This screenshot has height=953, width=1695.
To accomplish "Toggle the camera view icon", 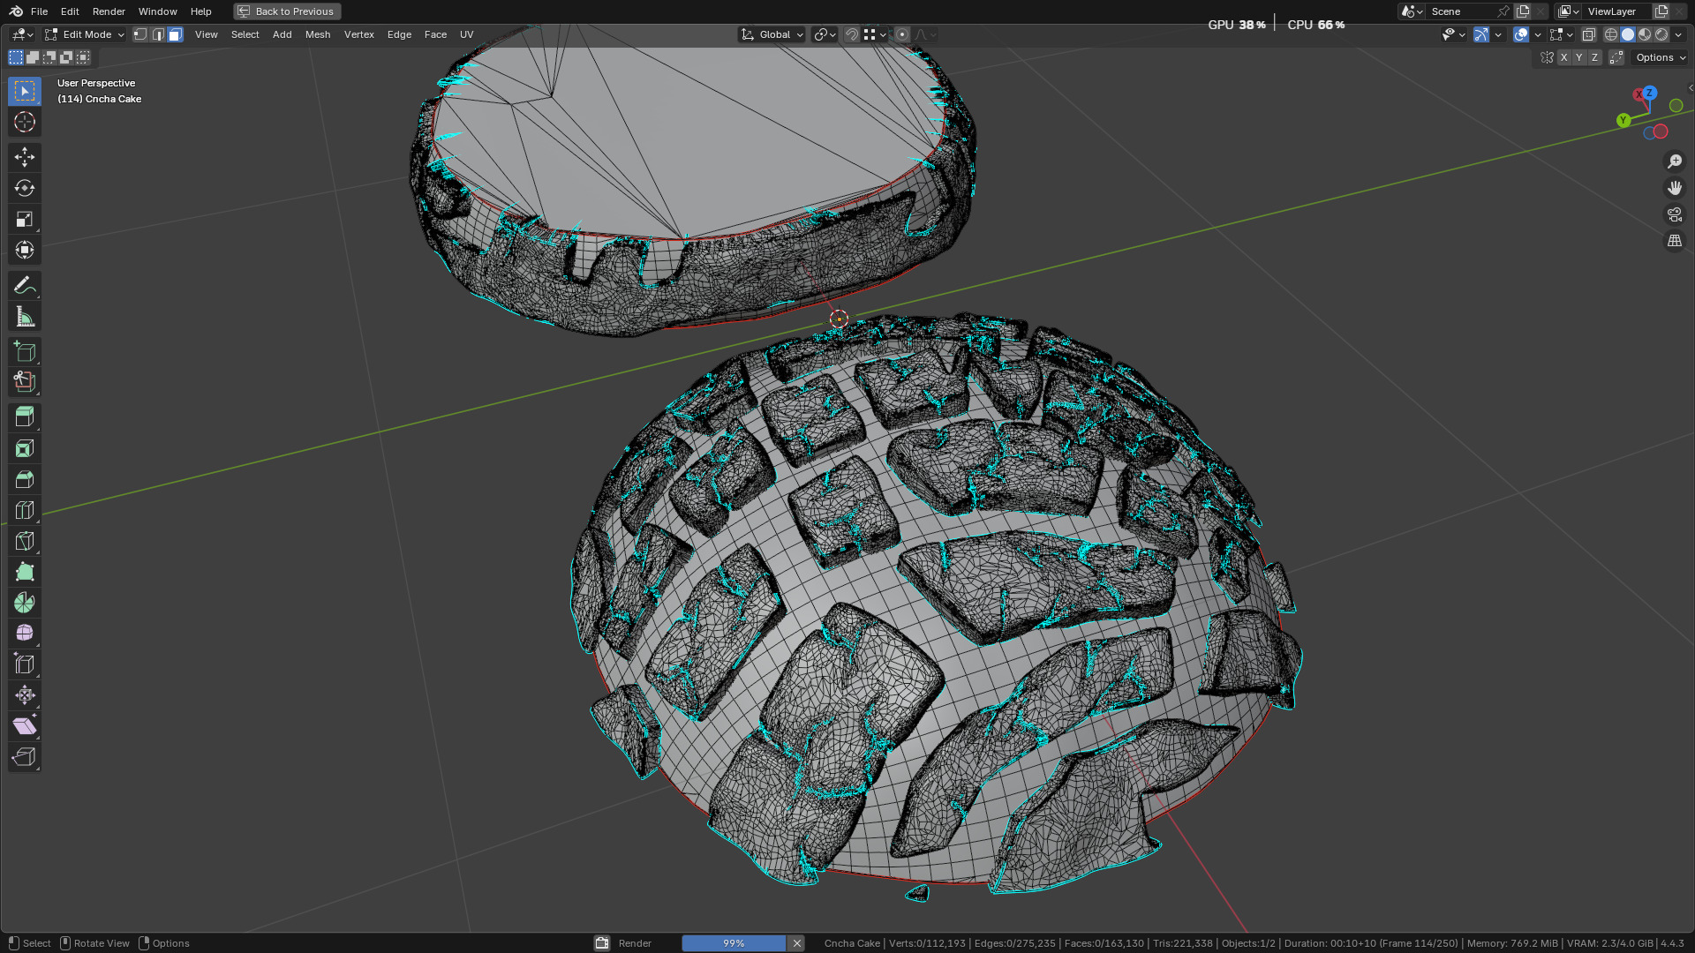I will point(1674,214).
